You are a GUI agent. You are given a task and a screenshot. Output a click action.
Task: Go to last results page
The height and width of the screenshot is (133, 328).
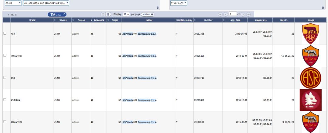coord(248,14)
